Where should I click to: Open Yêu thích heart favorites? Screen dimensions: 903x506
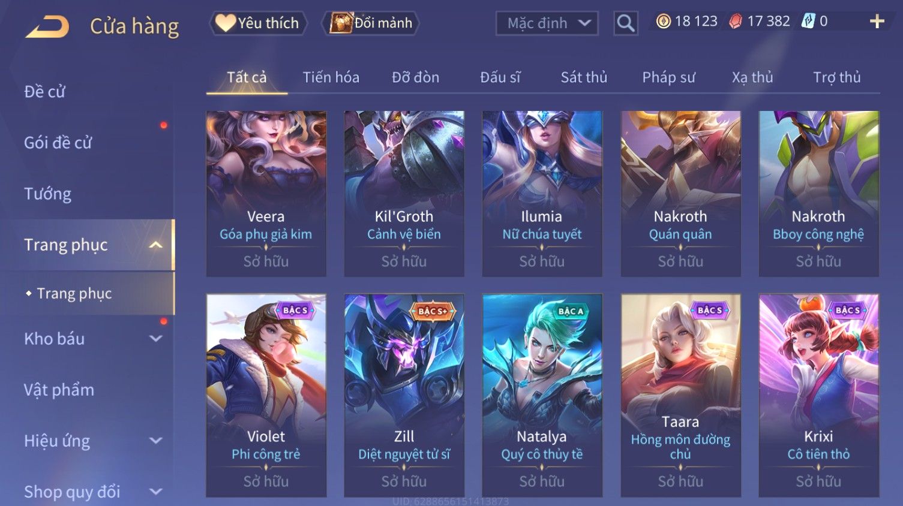[258, 23]
